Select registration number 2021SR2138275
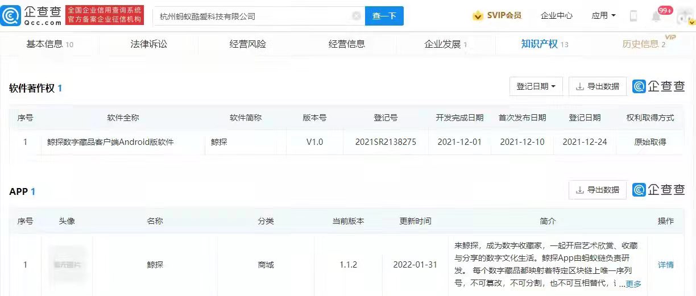 coord(386,142)
